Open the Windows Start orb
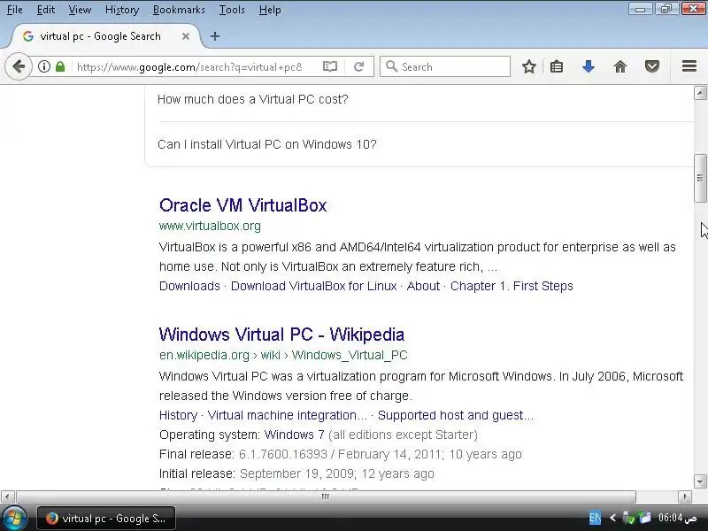 (14, 519)
